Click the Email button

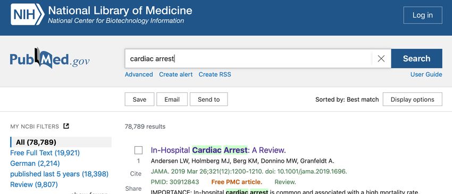[172, 100]
